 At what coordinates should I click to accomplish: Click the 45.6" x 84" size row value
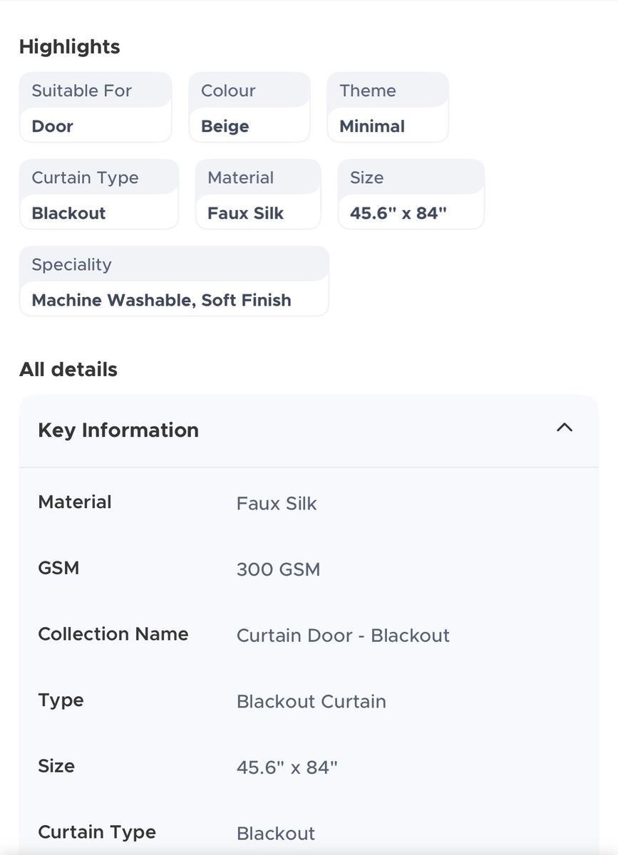[287, 767]
